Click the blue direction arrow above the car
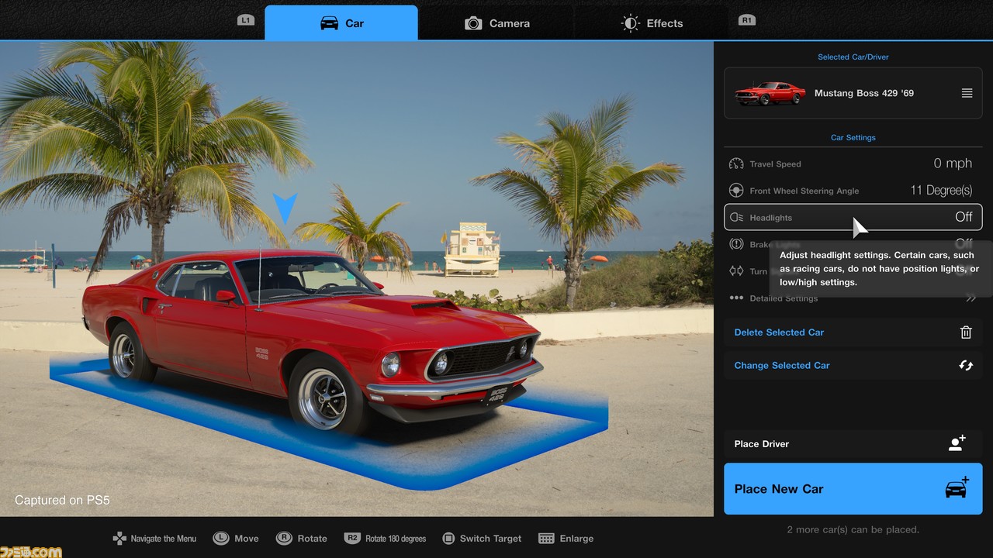The width and height of the screenshot is (993, 558). click(x=285, y=209)
